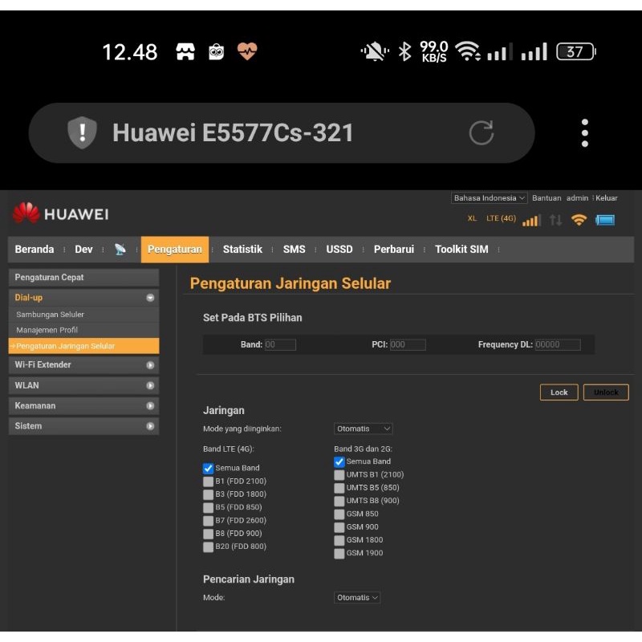The image size is (642, 642).
Task: Open Sambungan Seluler in sidebar
Action: [83, 315]
